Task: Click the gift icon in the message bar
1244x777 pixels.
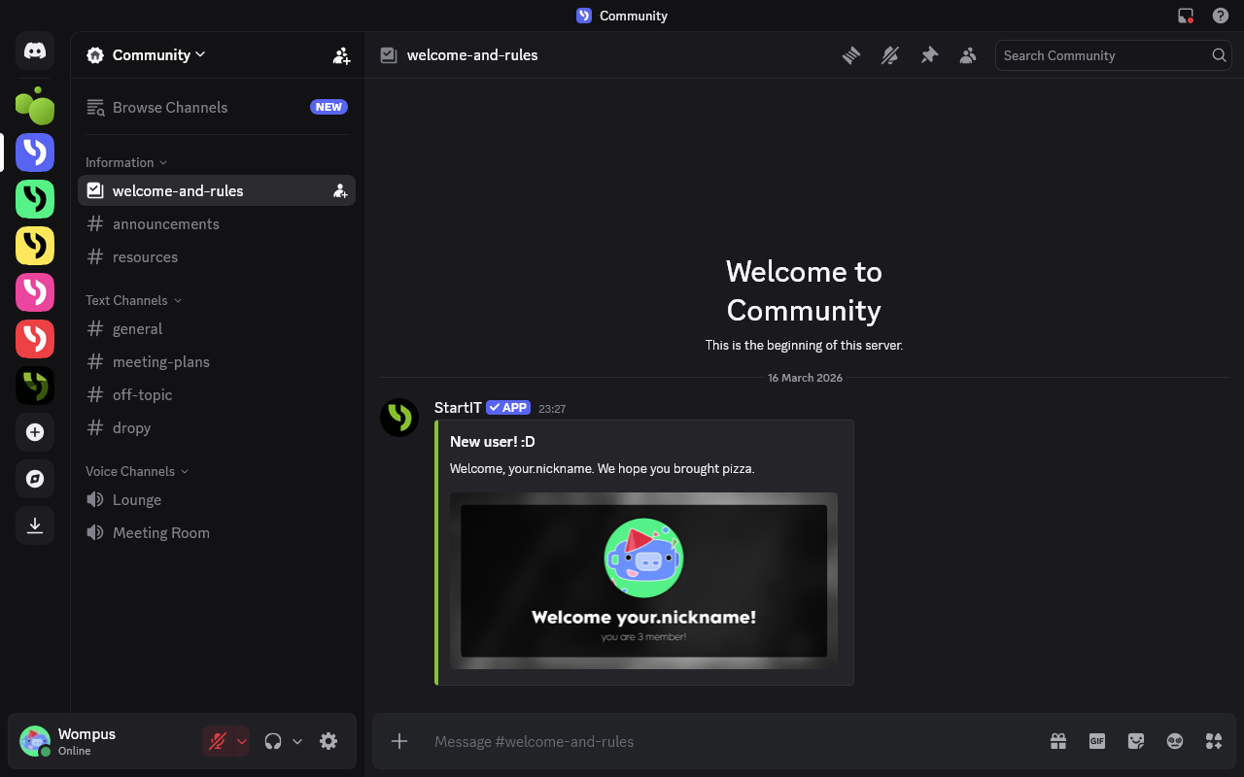Action: pos(1057,741)
